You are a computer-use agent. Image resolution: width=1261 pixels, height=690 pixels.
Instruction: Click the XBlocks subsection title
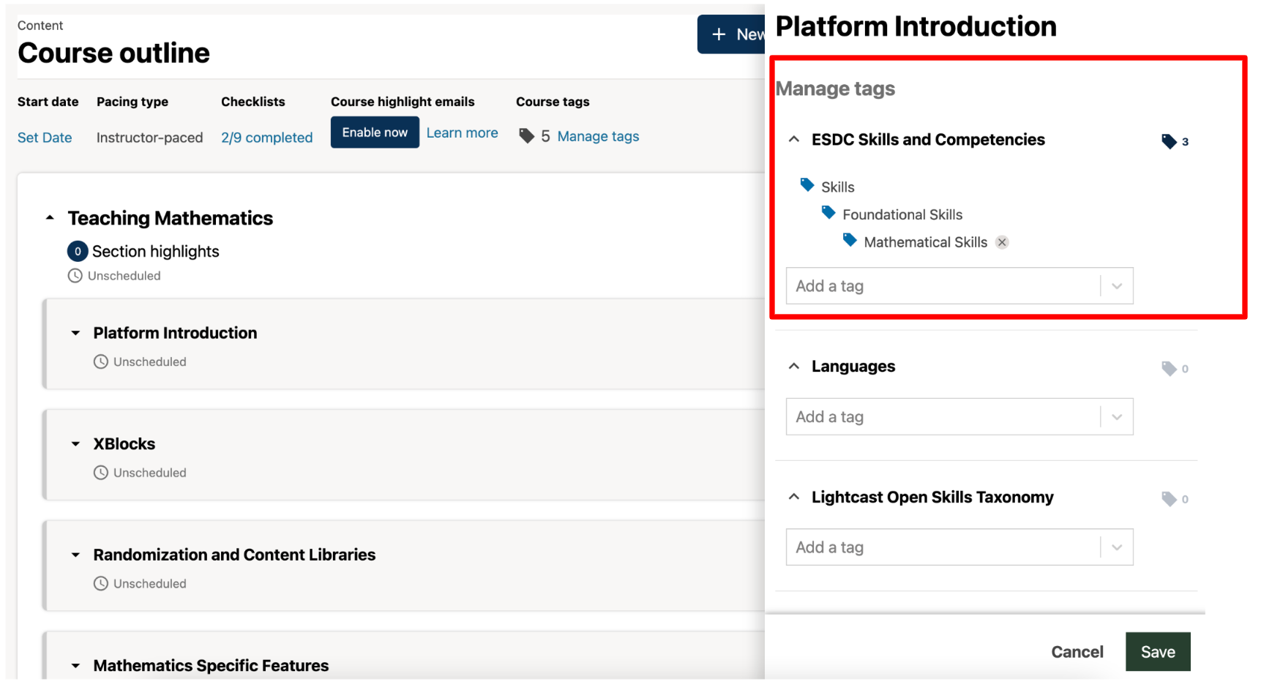tap(124, 444)
